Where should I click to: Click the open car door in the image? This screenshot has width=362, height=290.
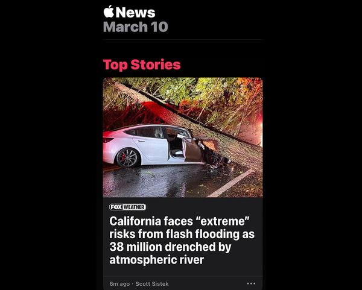[194, 150]
